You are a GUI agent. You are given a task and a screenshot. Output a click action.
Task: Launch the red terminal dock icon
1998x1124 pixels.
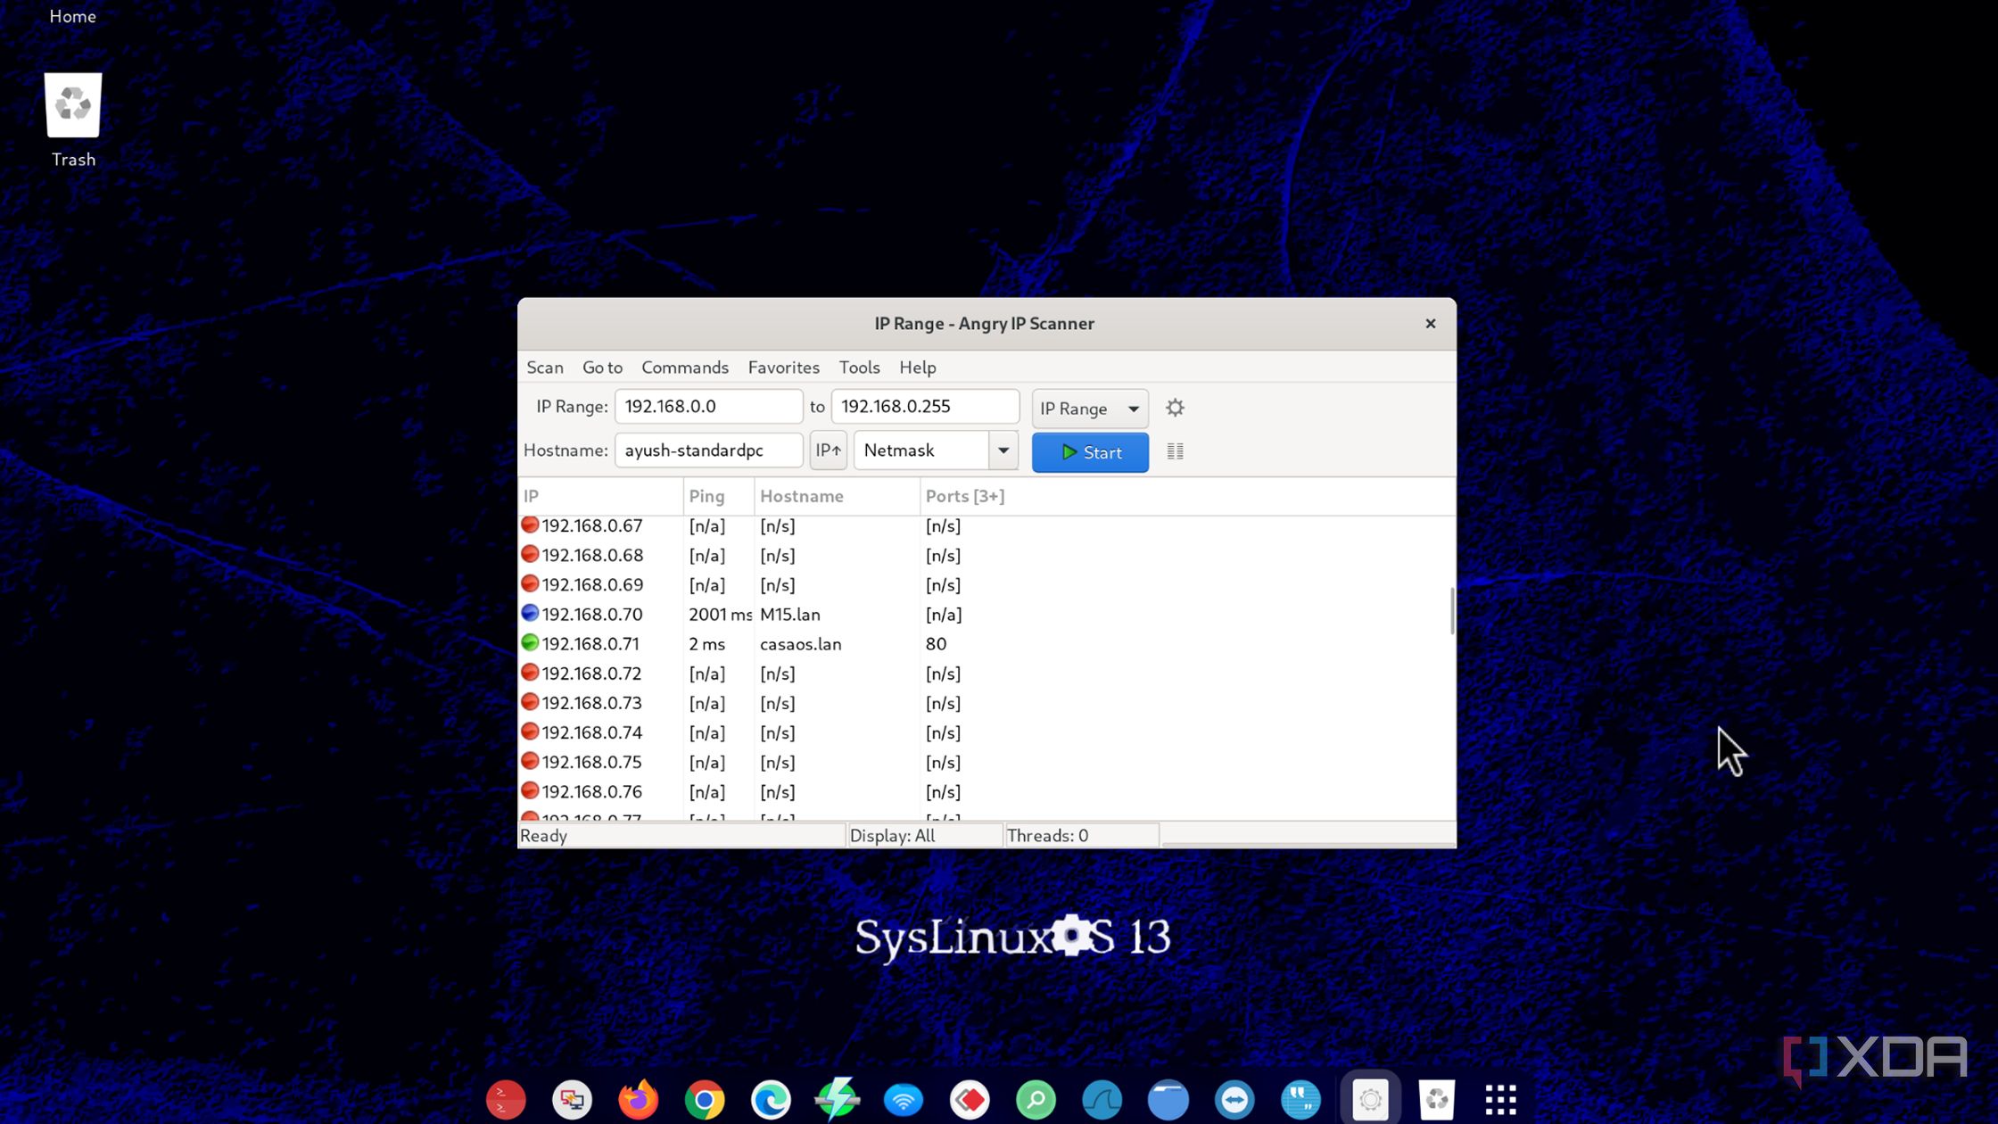click(506, 1100)
